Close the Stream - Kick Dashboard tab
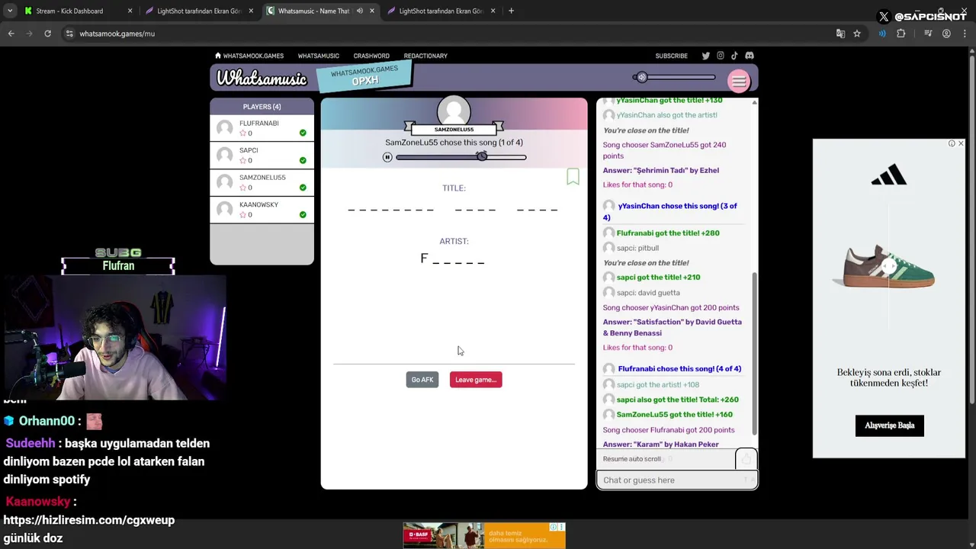Screen dimensions: 976x549 point(130,11)
